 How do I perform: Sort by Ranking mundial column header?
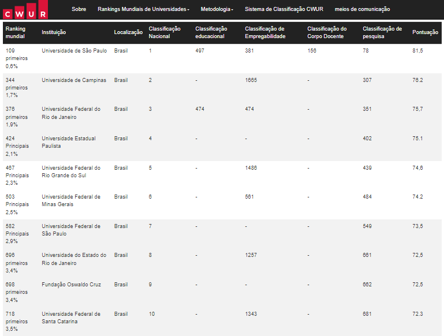point(16,32)
